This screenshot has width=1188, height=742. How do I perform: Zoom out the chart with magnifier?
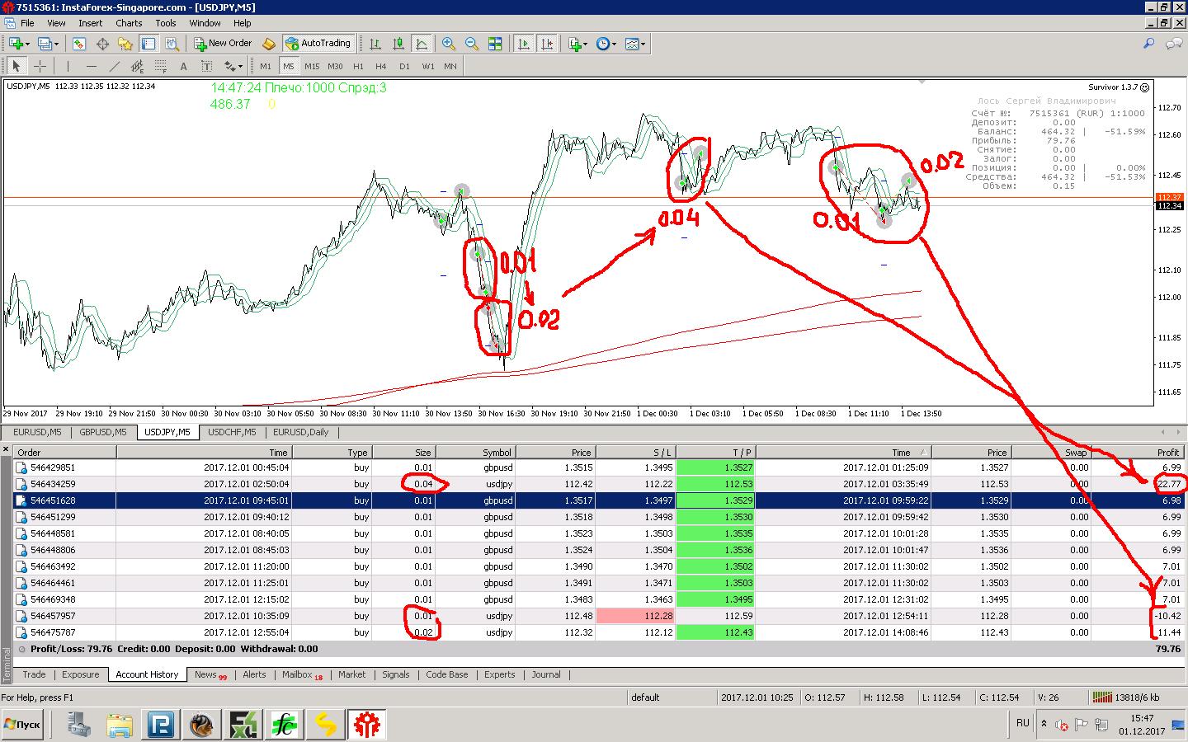click(x=471, y=44)
